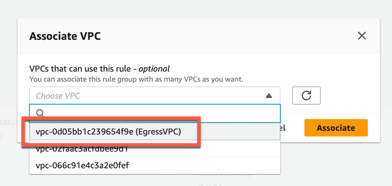The height and width of the screenshot is (186, 392).
Task: Click the Choose VPC placeholder text
Action: tap(58, 96)
